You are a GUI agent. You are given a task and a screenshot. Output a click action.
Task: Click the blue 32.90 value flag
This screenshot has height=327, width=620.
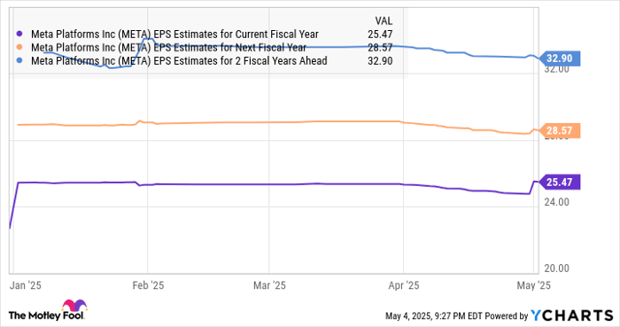pos(559,58)
